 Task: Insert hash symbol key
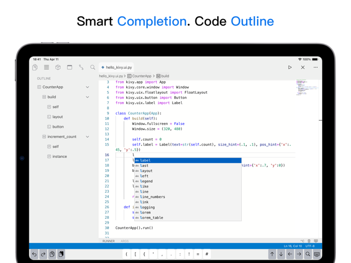tap(207, 254)
